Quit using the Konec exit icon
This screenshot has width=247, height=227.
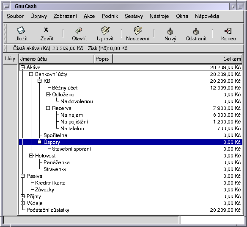point(228,31)
